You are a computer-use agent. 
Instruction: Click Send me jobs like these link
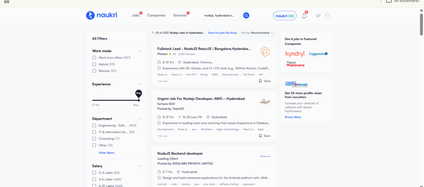tap(222, 33)
